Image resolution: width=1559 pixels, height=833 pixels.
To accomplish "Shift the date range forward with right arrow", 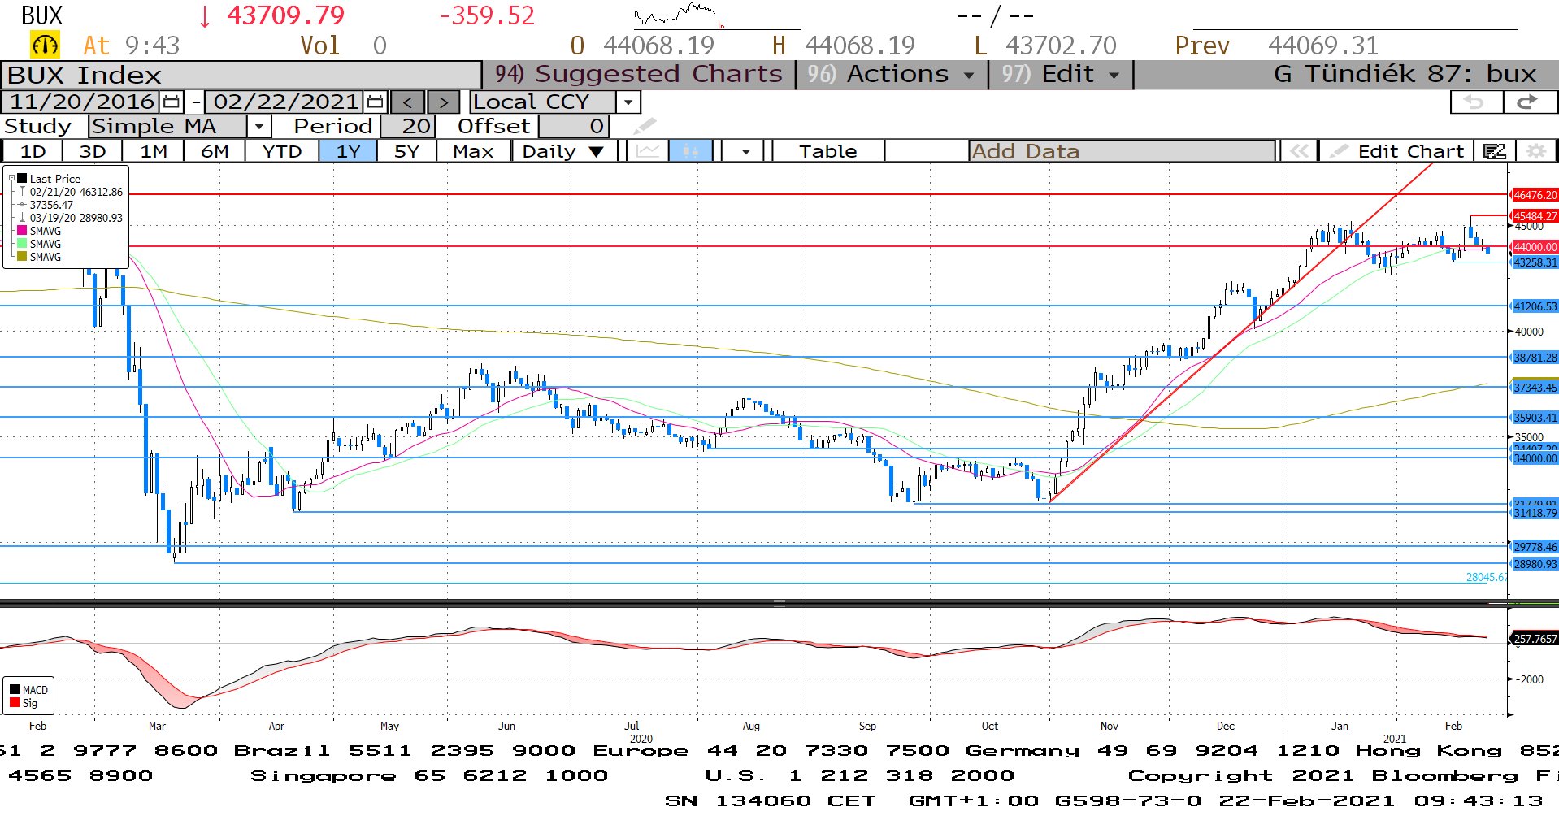I will [x=443, y=102].
